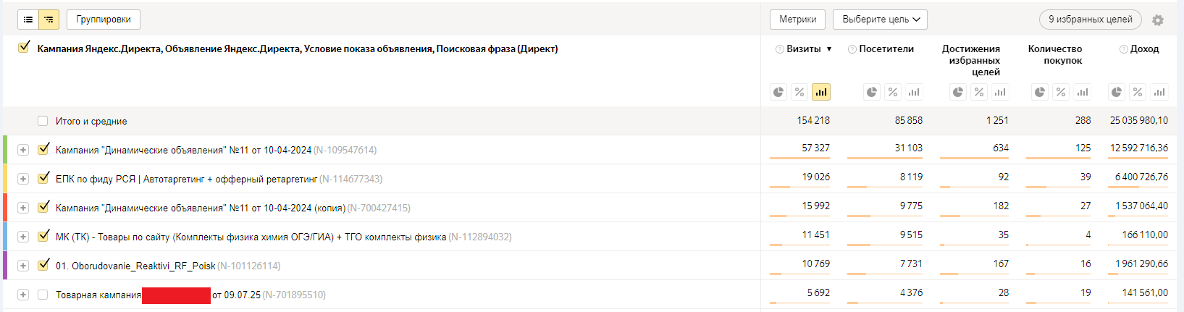Uncheck the 01. Oborudovanie_Reaktivi_RF_Poisk campaign checkbox
1184x312 pixels.
[x=43, y=265]
